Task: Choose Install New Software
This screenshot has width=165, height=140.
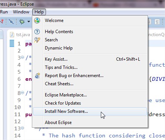Action: (90, 111)
